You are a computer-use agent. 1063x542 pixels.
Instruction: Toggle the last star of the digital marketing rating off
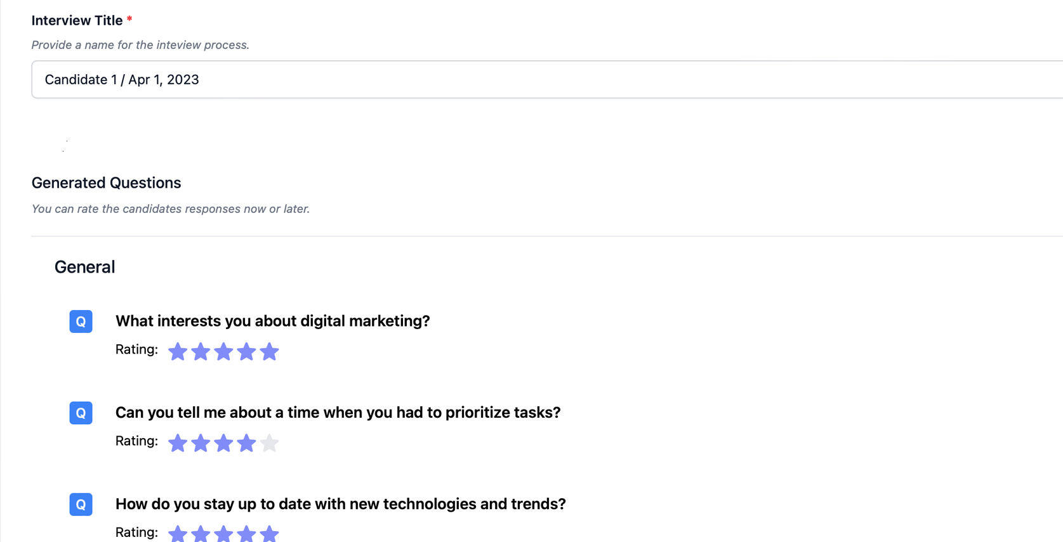(x=270, y=351)
